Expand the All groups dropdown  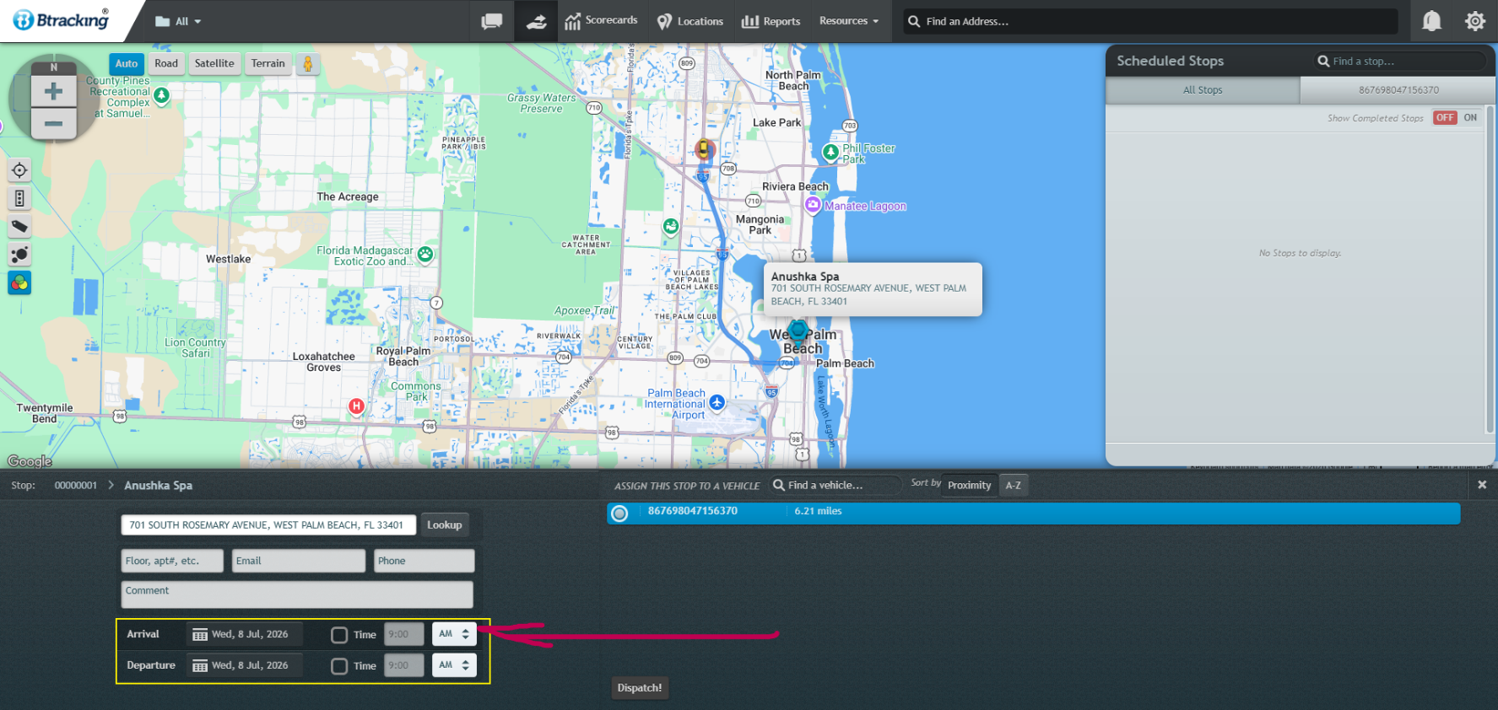[x=178, y=21]
